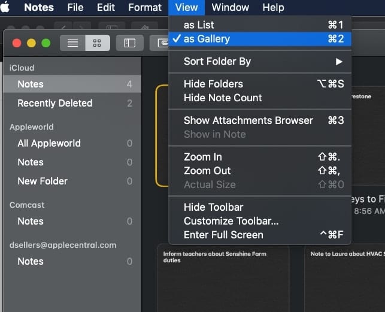Switch to list view using toolbar icon
This screenshot has width=385, height=312.
coord(72,43)
